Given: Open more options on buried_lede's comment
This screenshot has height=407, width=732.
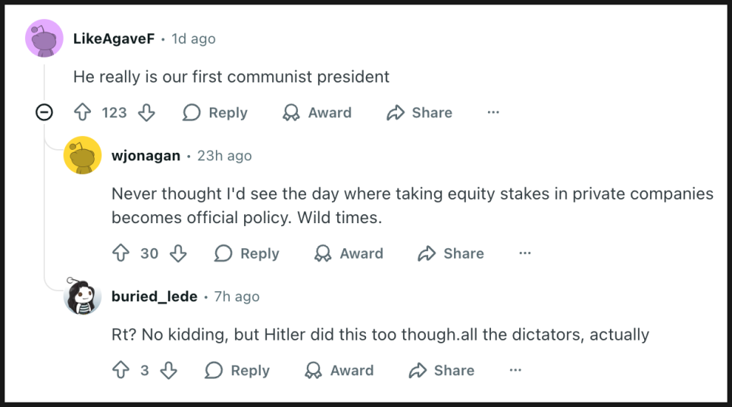Looking at the screenshot, I should [515, 371].
